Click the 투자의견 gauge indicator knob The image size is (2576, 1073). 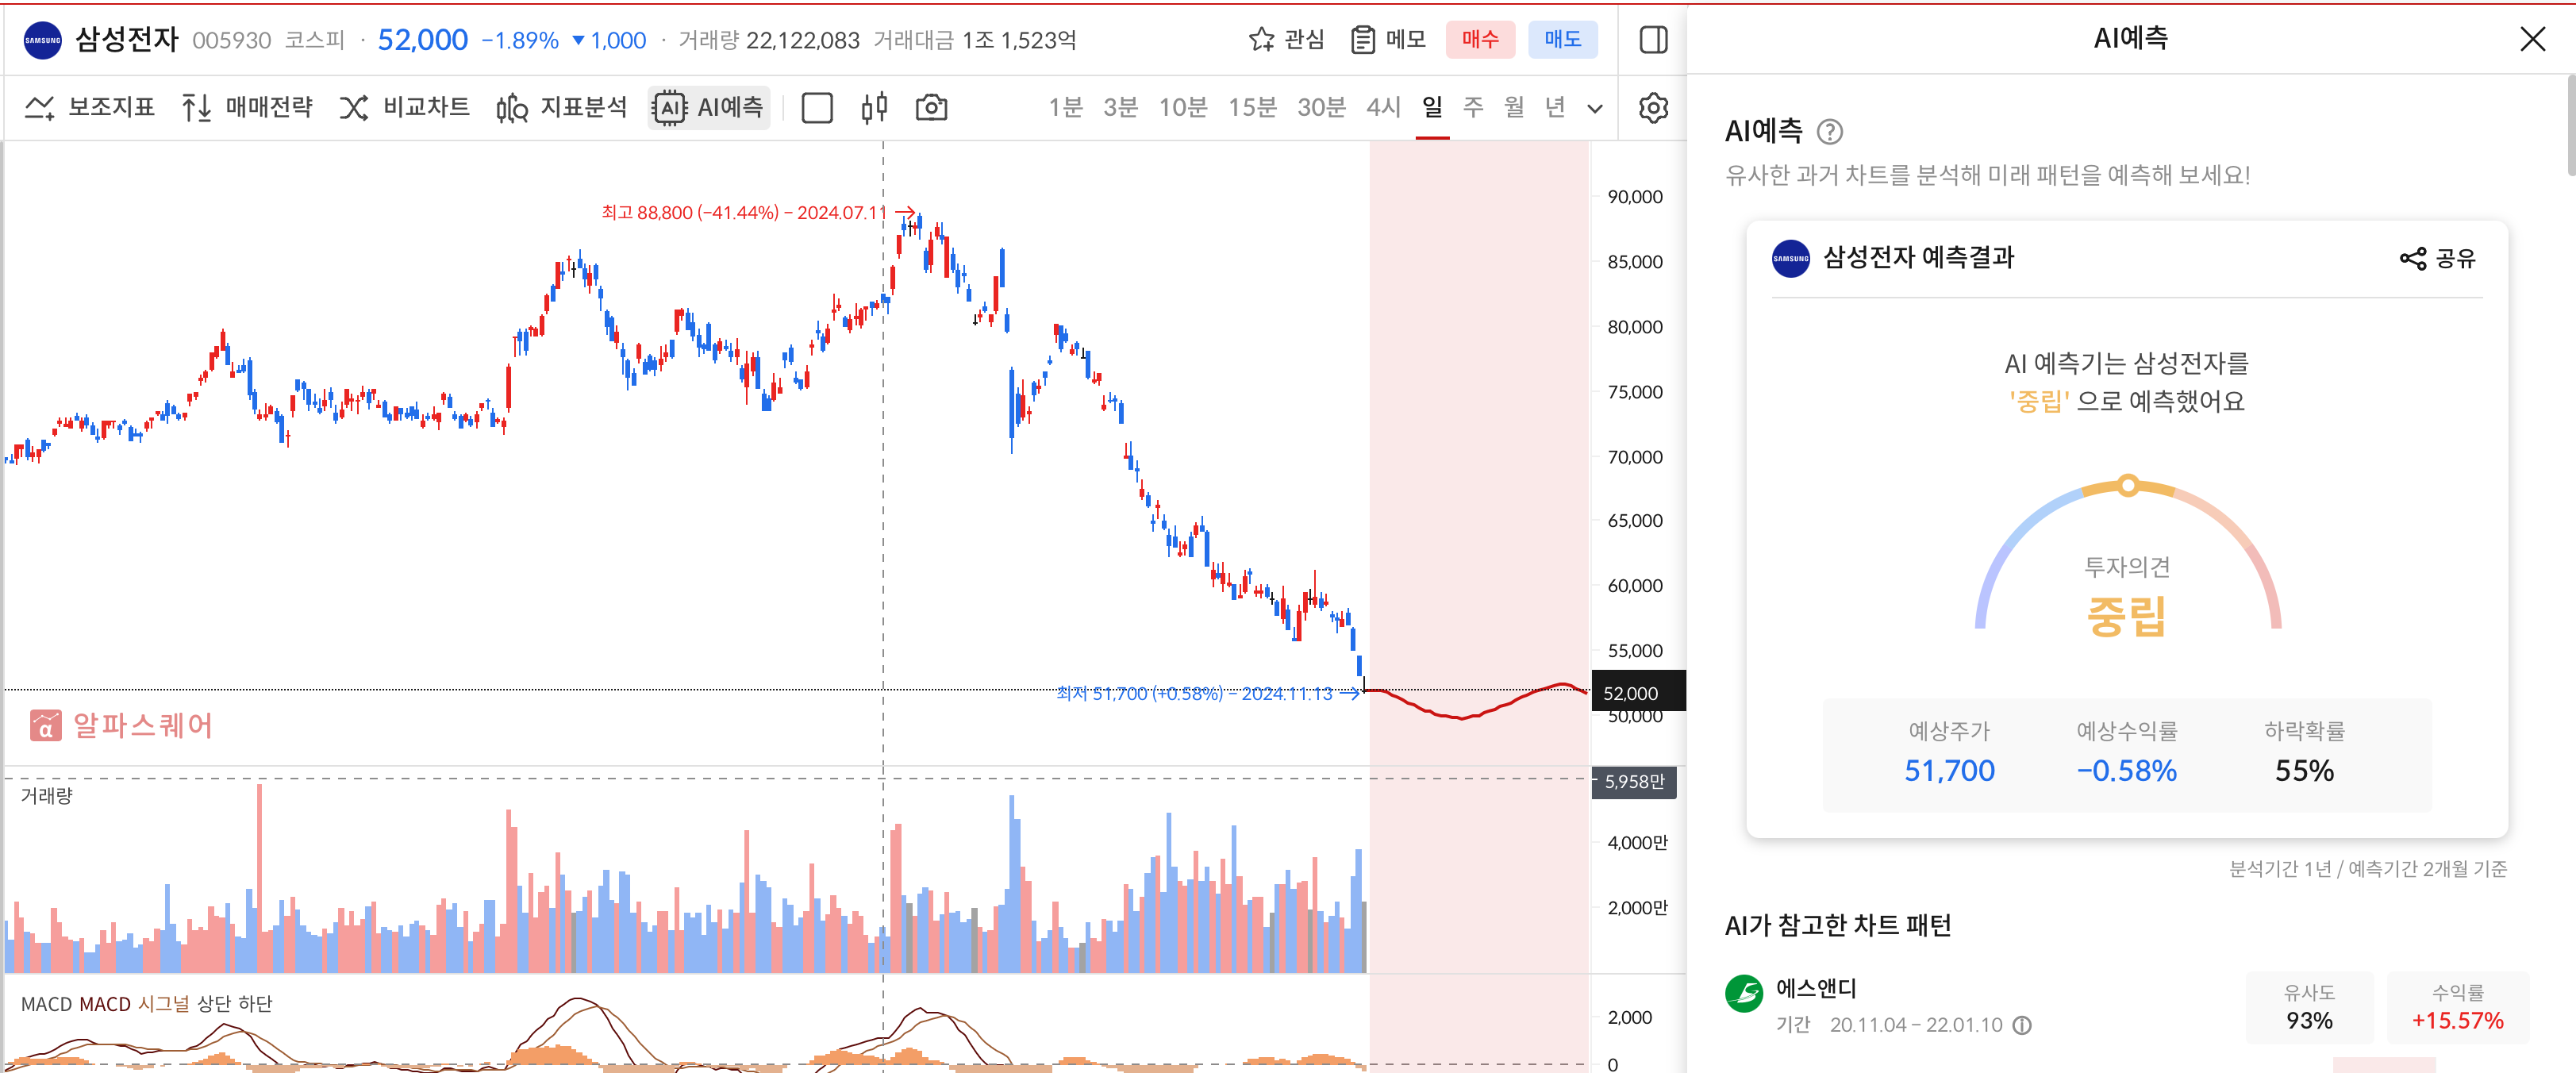pyautogui.click(x=2128, y=485)
